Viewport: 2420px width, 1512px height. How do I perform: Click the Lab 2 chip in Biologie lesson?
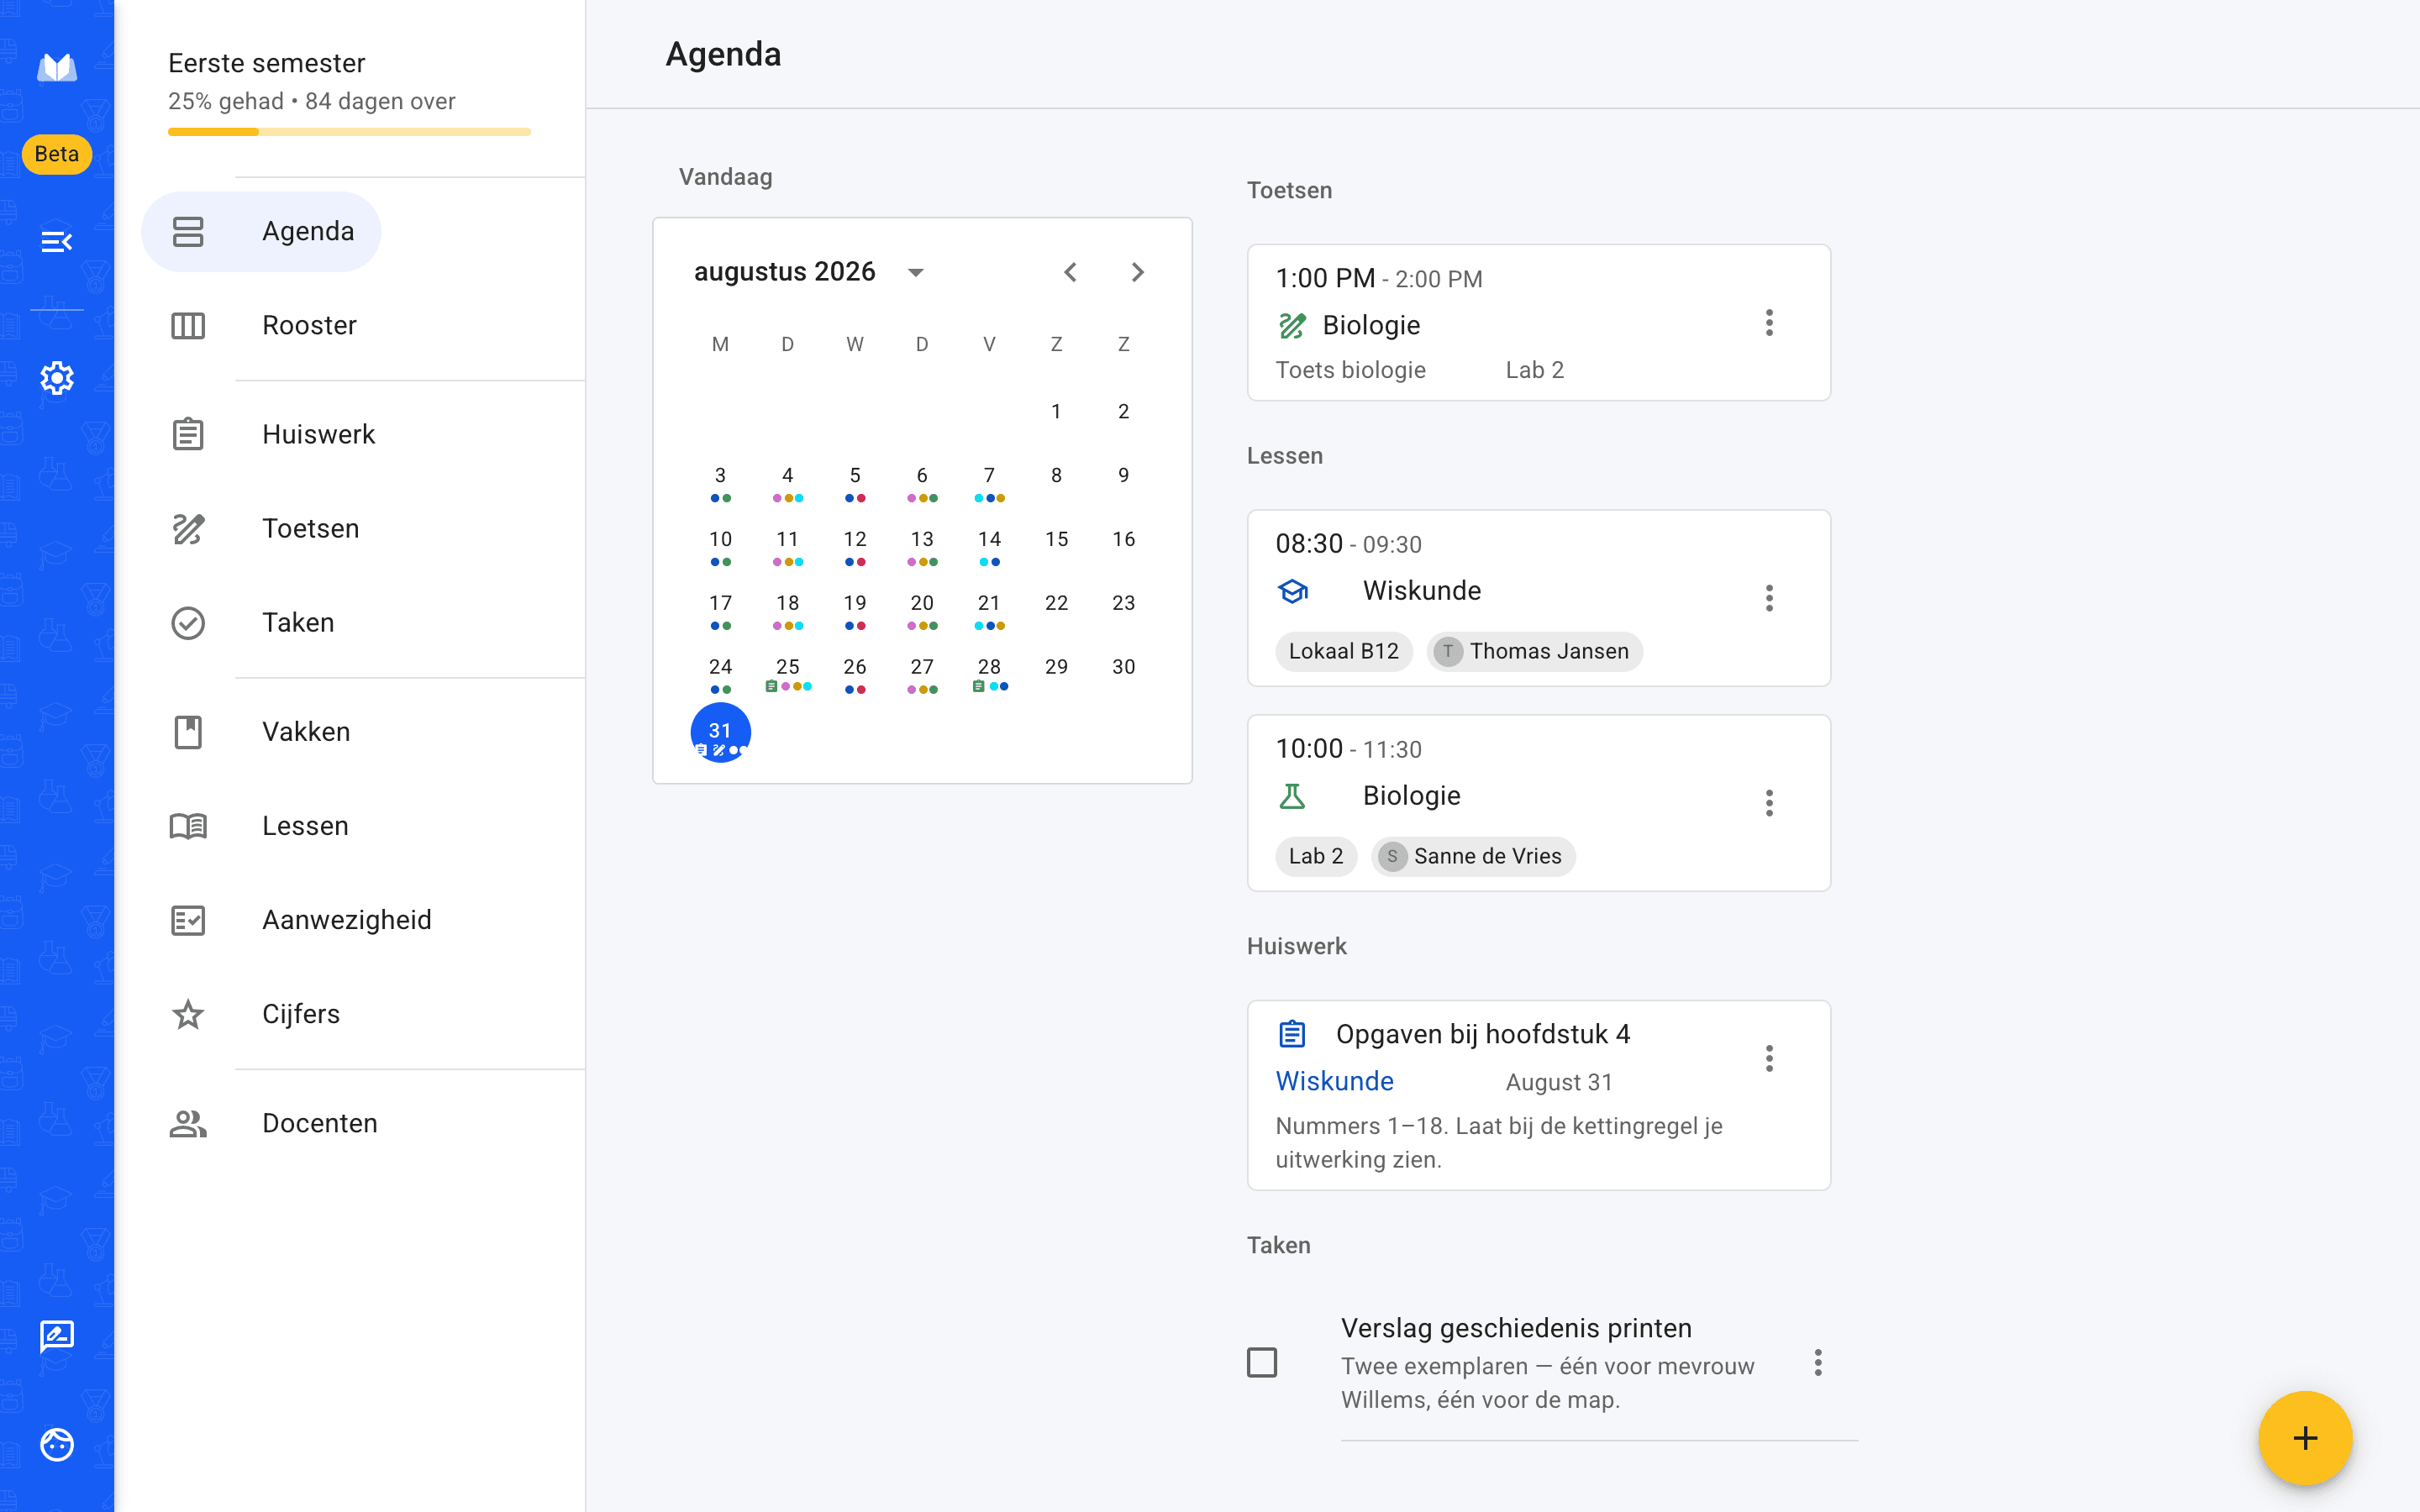click(x=1316, y=856)
